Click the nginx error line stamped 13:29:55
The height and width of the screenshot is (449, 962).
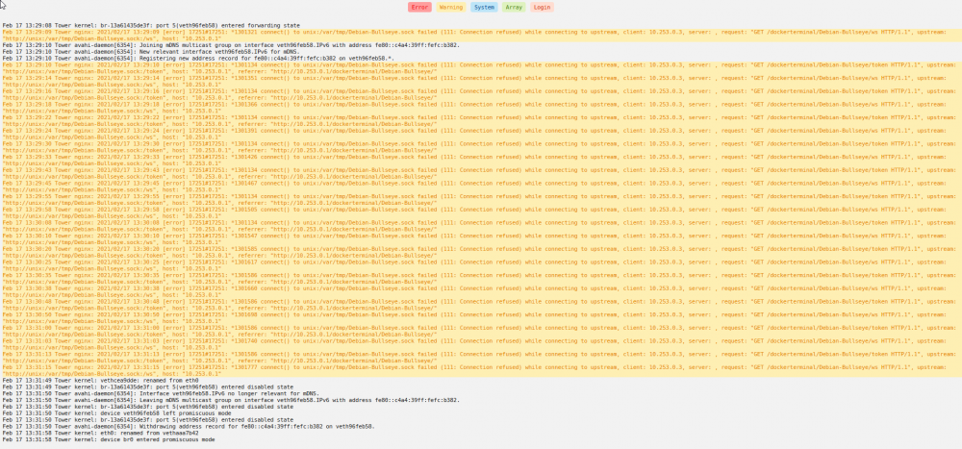[481, 200]
